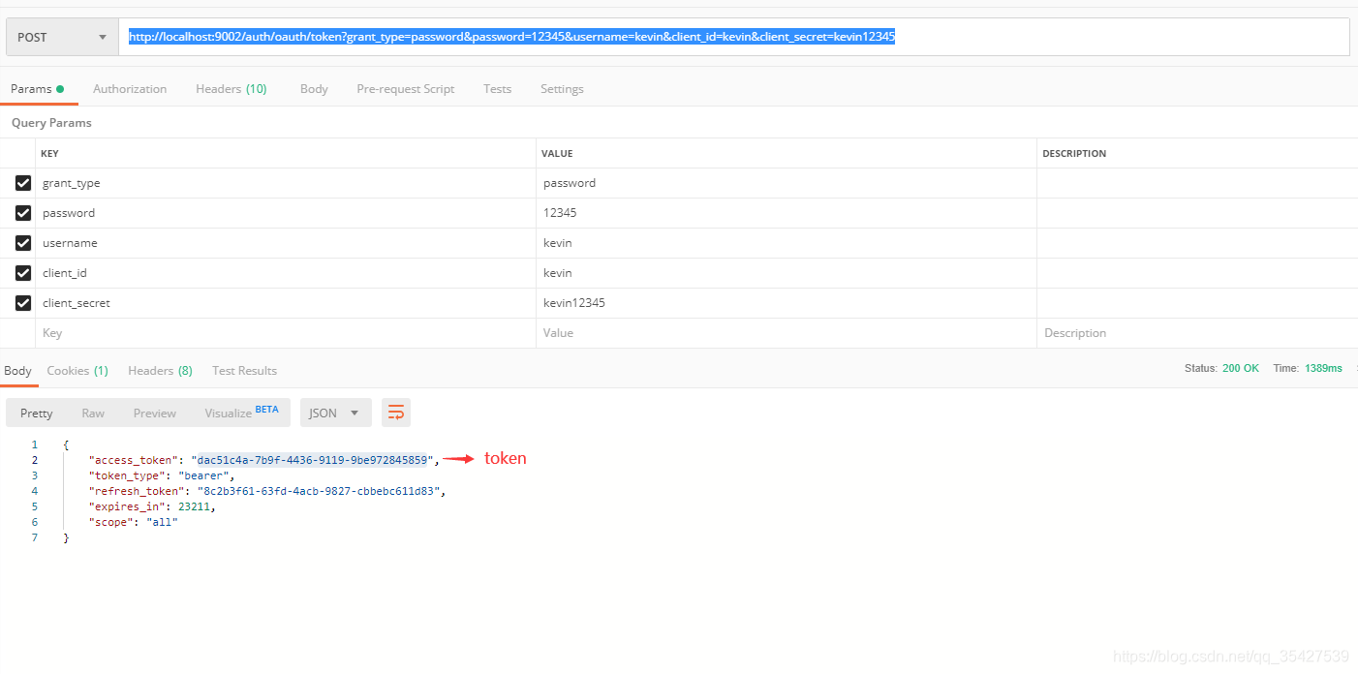Toggle line wrapping in the response viewer
The width and height of the screenshot is (1358, 674).
395,412
